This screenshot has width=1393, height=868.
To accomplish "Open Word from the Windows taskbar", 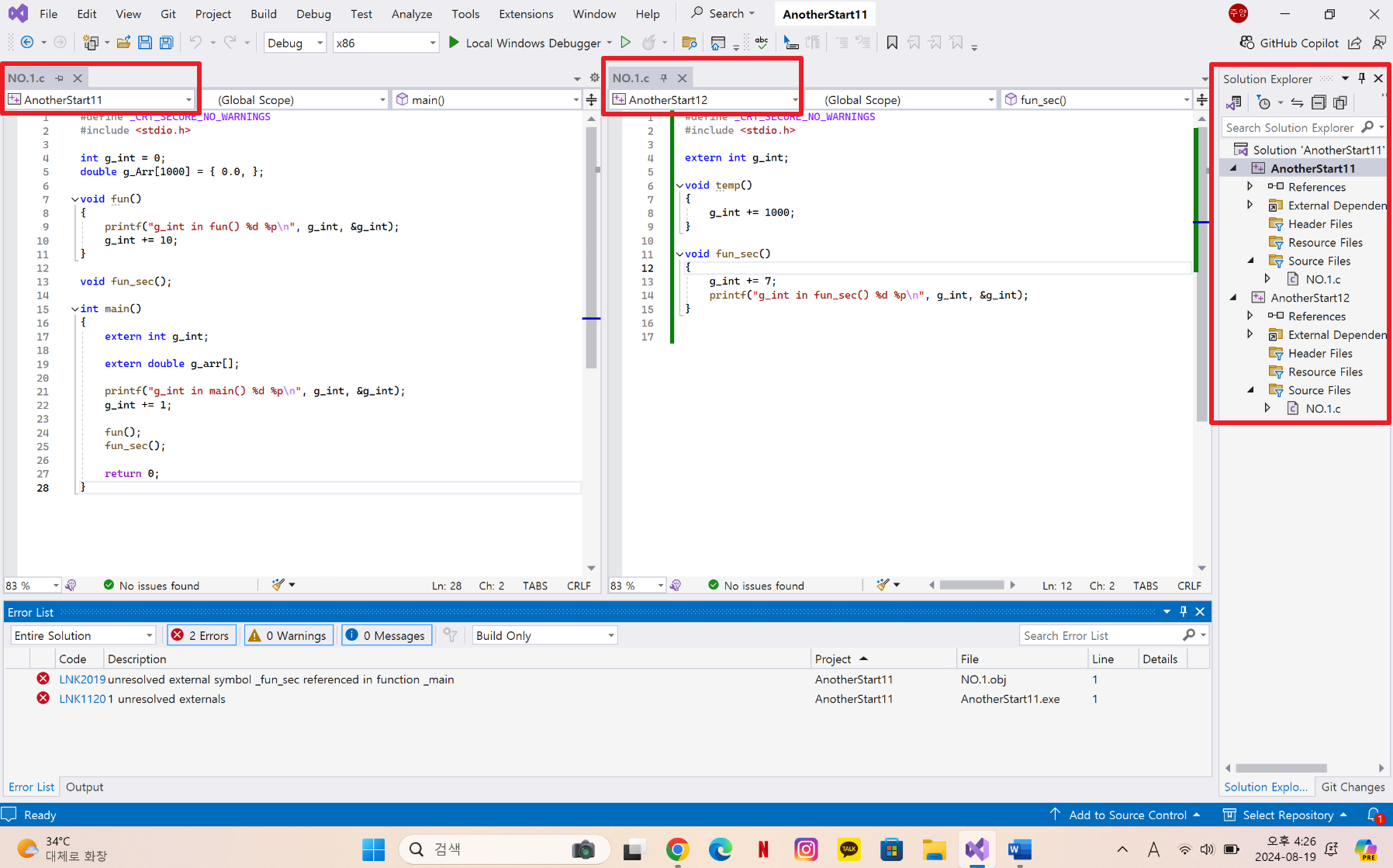I will [x=1019, y=849].
